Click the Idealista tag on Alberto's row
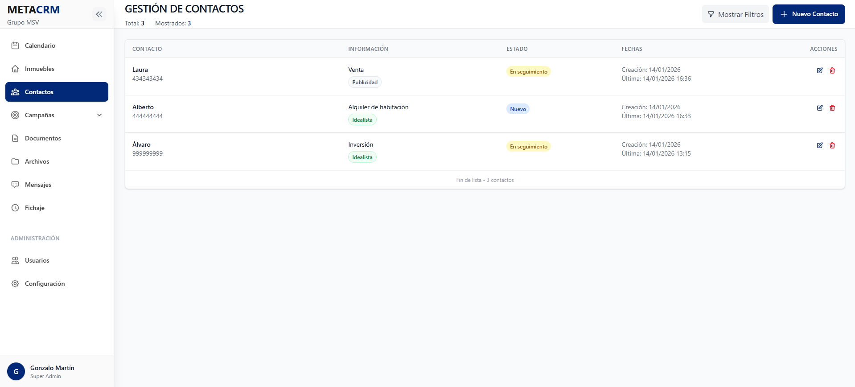 pos(362,120)
